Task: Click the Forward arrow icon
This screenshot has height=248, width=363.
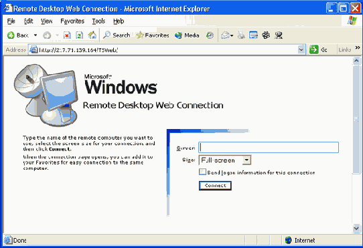Action: [47, 35]
